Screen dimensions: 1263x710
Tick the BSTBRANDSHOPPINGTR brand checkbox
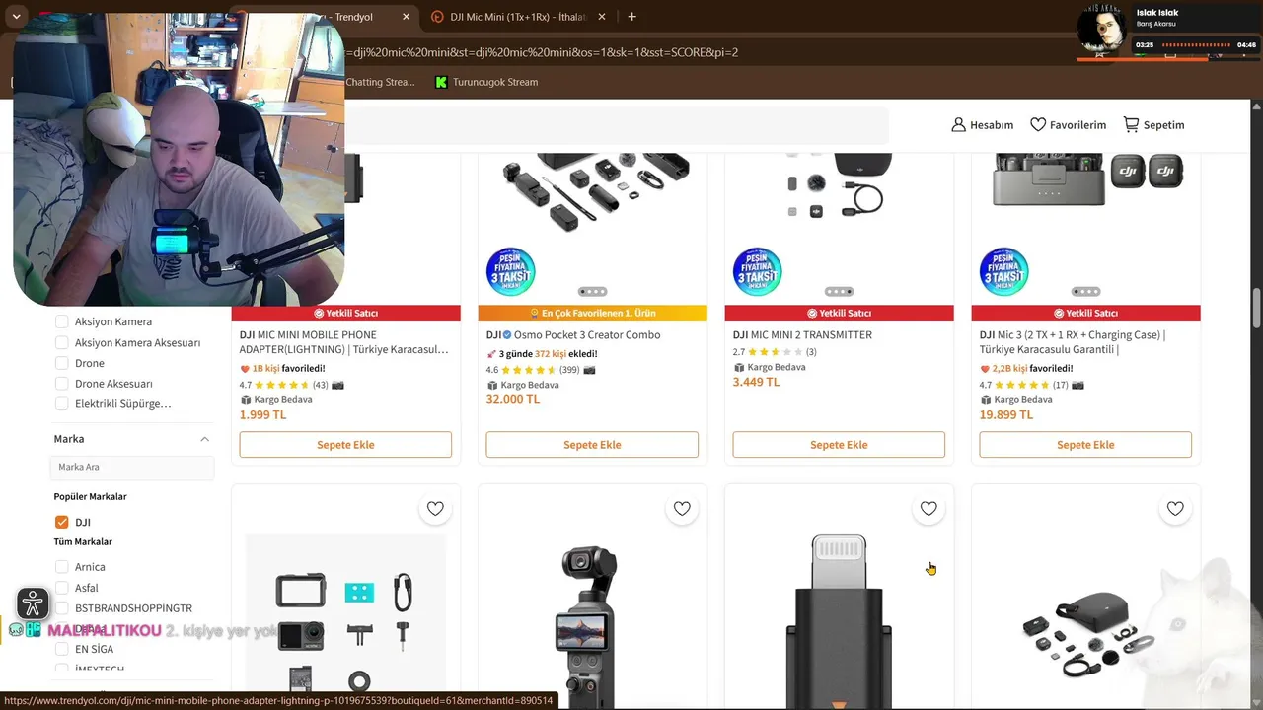click(x=62, y=608)
